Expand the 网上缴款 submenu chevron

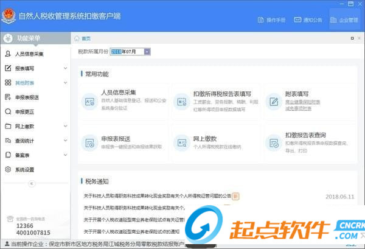coord(66,126)
